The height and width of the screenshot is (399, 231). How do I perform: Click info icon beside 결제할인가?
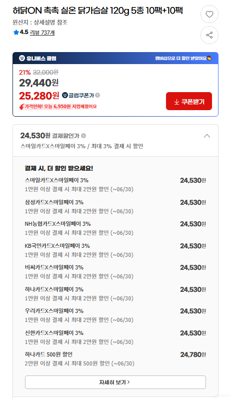(x=83, y=136)
